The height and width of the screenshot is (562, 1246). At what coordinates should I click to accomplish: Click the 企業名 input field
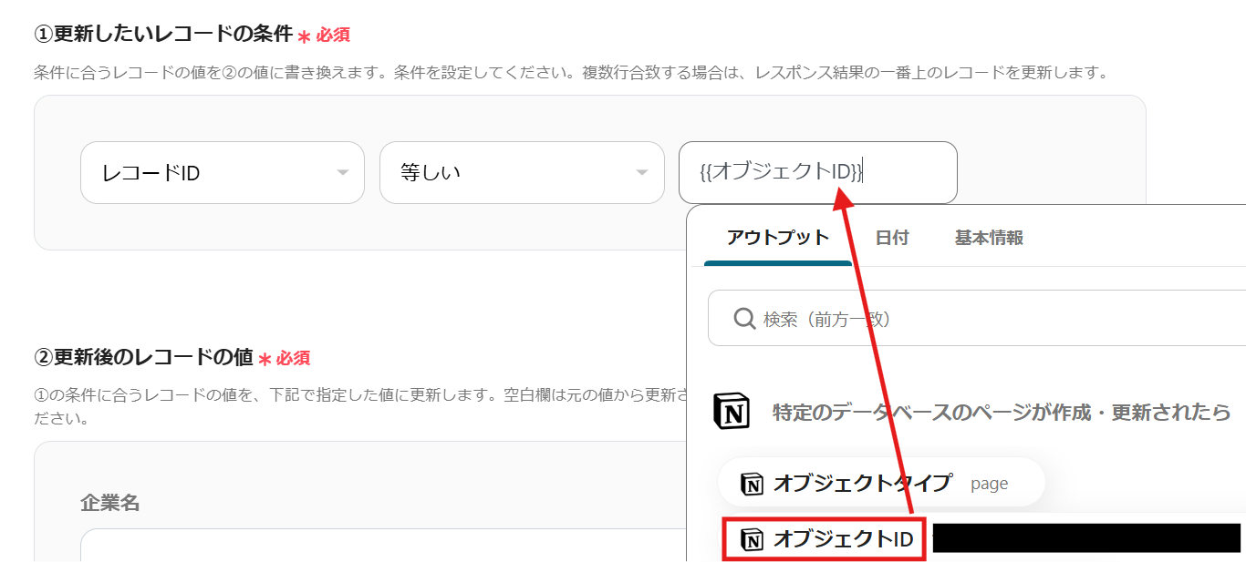[x=383, y=546]
